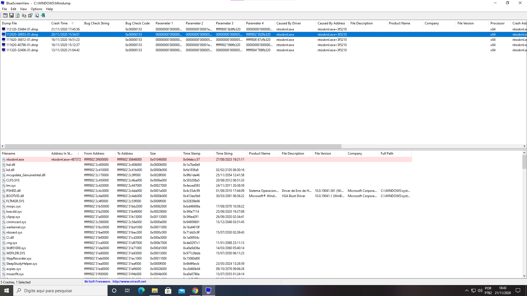527x296 pixels.
Task: Refresh the crash list via toolbar icon
Action: (18, 16)
